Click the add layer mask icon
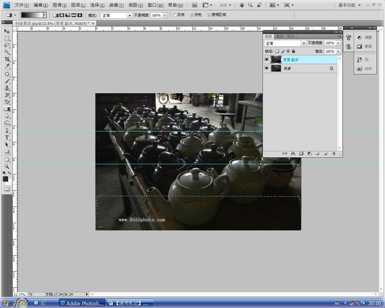385x308 pixels. tap(301, 154)
